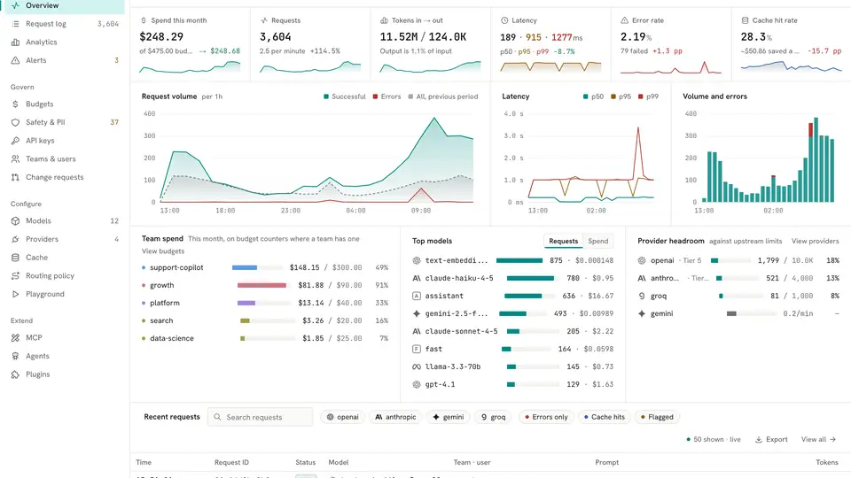
Task: Open Routing policy in the sidebar
Action: click(65, 276)
